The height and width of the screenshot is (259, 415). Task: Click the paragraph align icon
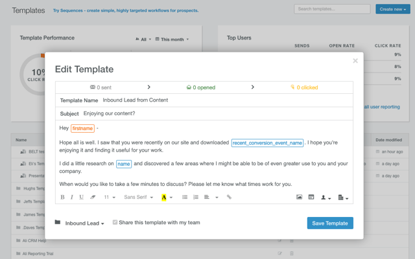click(207, 197)
